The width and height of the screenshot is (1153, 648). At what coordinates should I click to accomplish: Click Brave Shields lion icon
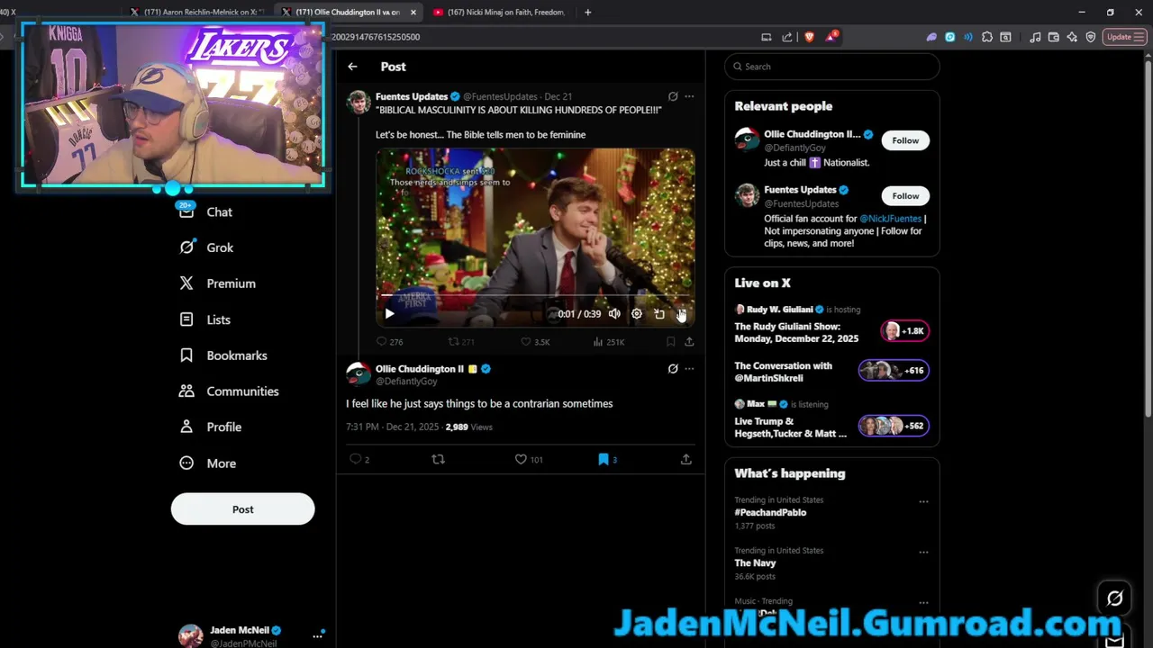tap(809, 37)
